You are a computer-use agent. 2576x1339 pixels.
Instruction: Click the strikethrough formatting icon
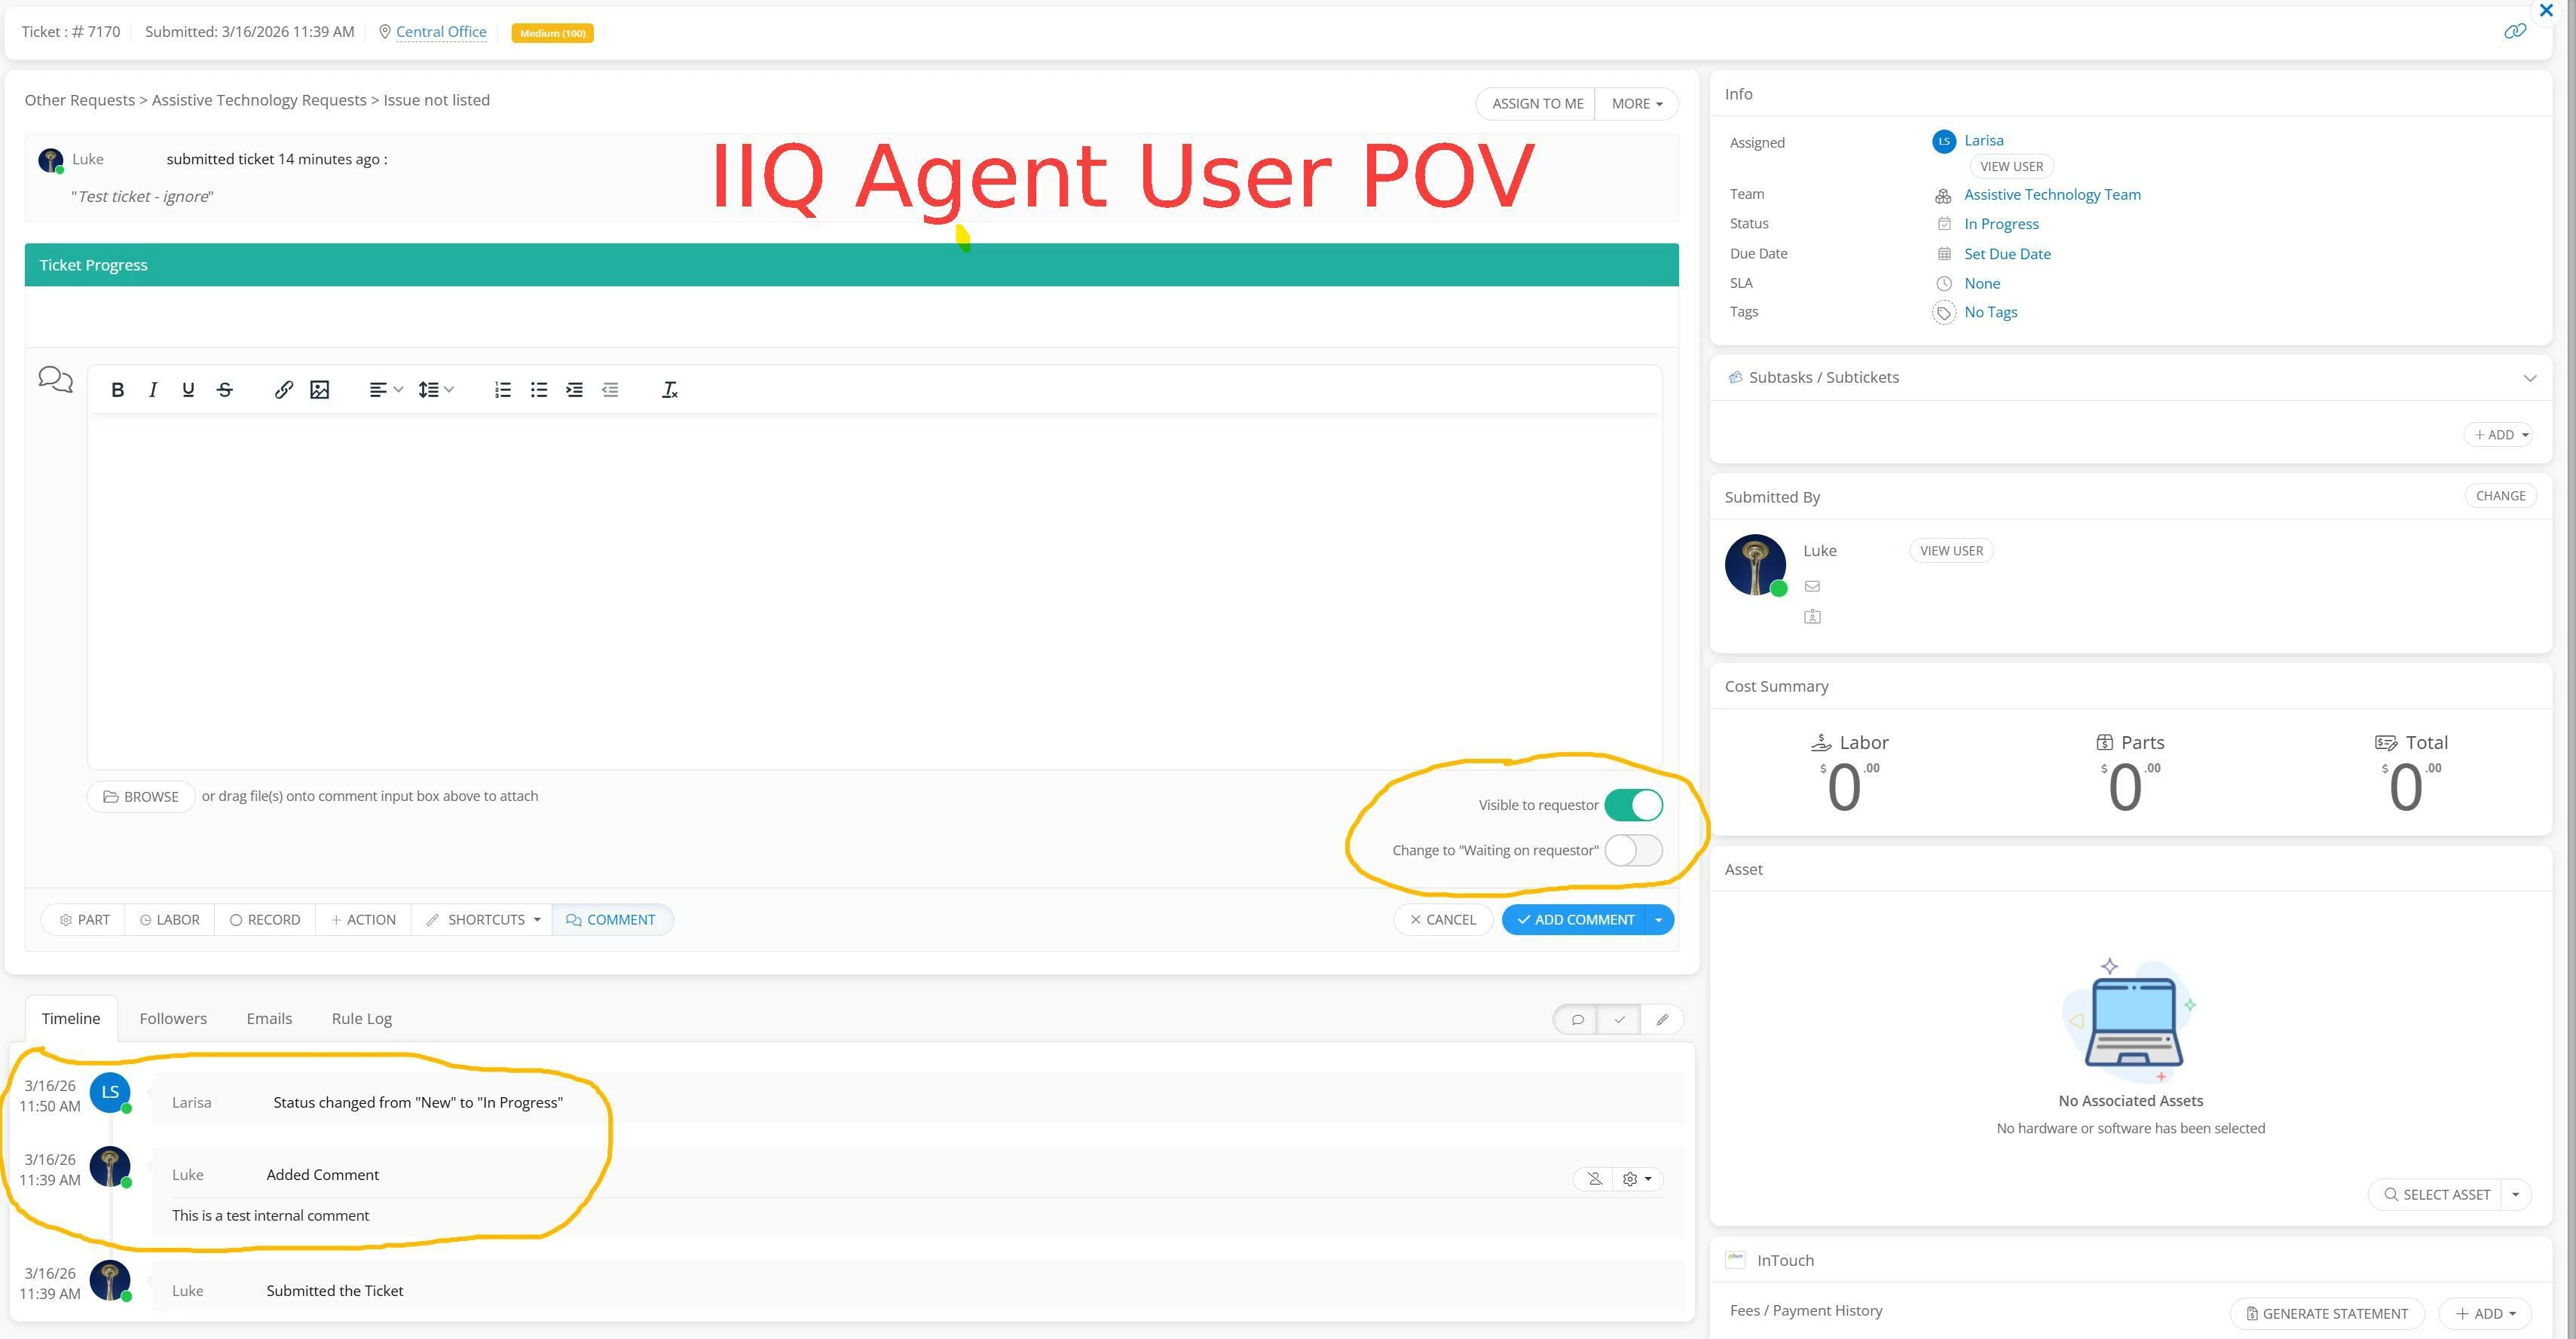click(225, 390)
